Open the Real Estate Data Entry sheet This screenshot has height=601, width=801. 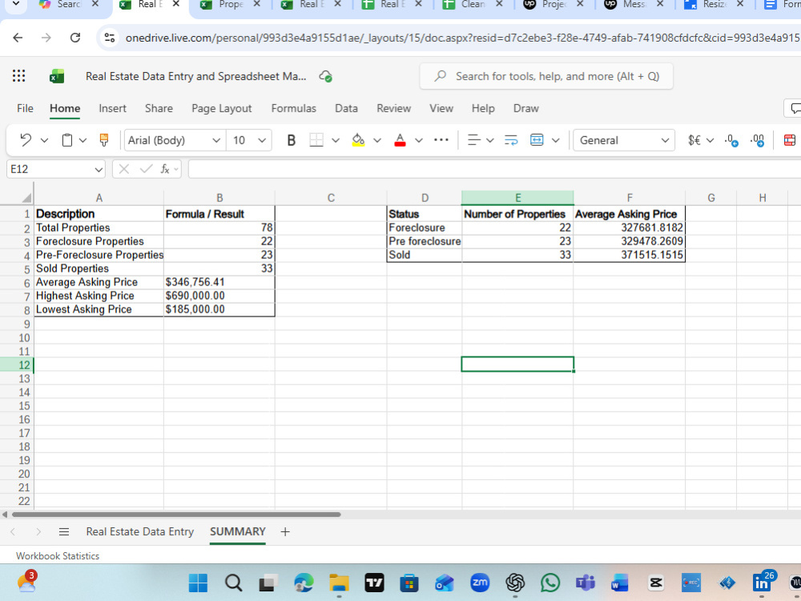[x=140, y=531]
